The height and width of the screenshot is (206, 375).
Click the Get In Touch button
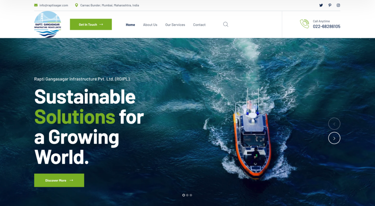tap(91, 25)
